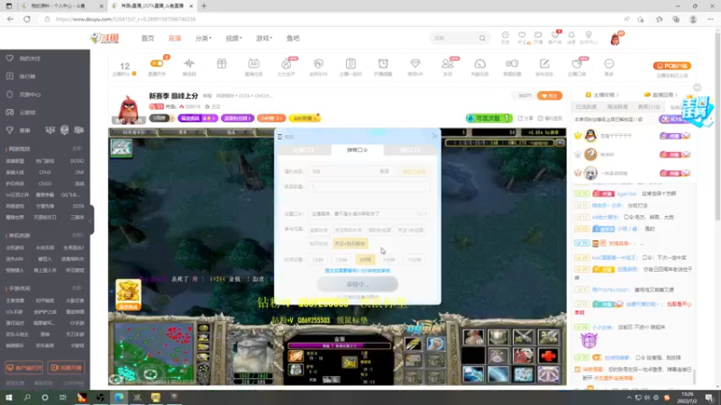Select the 全部水友 participation option
Image resolution: width=721 pixels, height=405 pixels.
coord(319,230)
